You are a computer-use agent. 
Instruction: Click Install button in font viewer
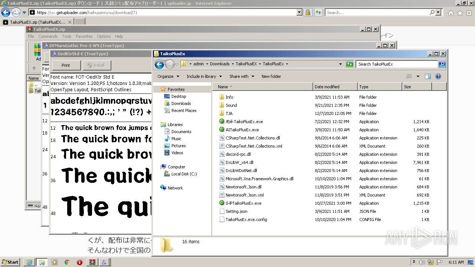click(x=96, y=65)
